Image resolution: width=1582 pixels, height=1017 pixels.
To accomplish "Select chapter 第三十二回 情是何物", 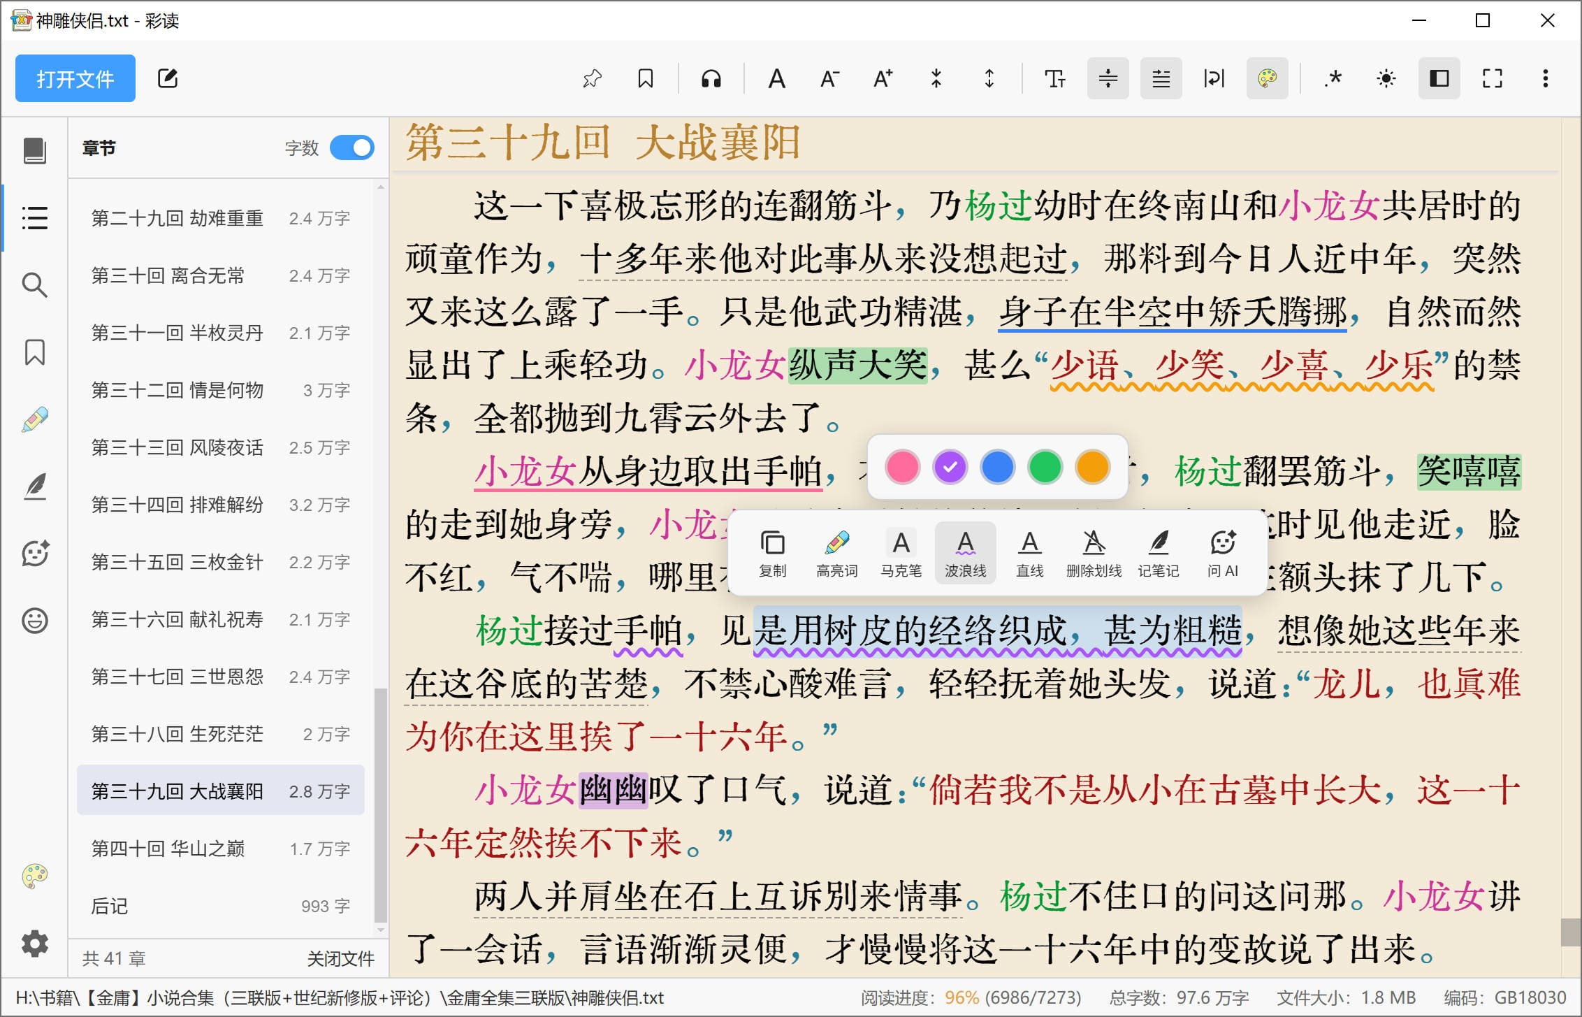I will point(221,390).
